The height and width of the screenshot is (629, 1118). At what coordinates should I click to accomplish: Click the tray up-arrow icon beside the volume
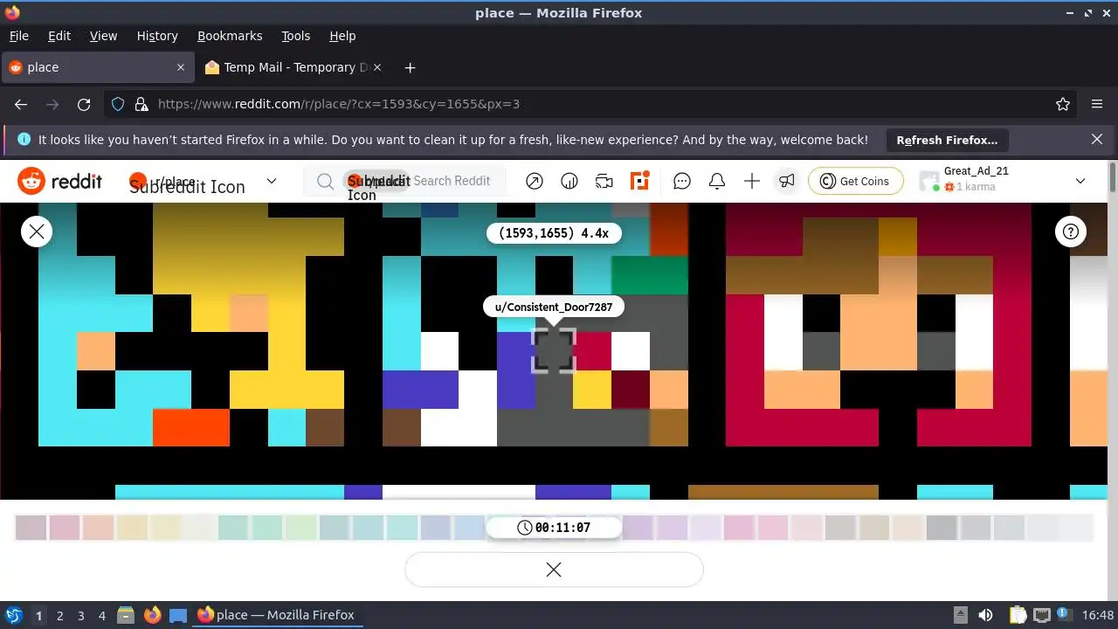pos(960,615)
